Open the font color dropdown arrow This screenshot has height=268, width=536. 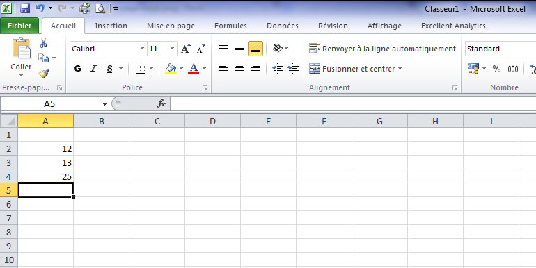pos(204,69)
